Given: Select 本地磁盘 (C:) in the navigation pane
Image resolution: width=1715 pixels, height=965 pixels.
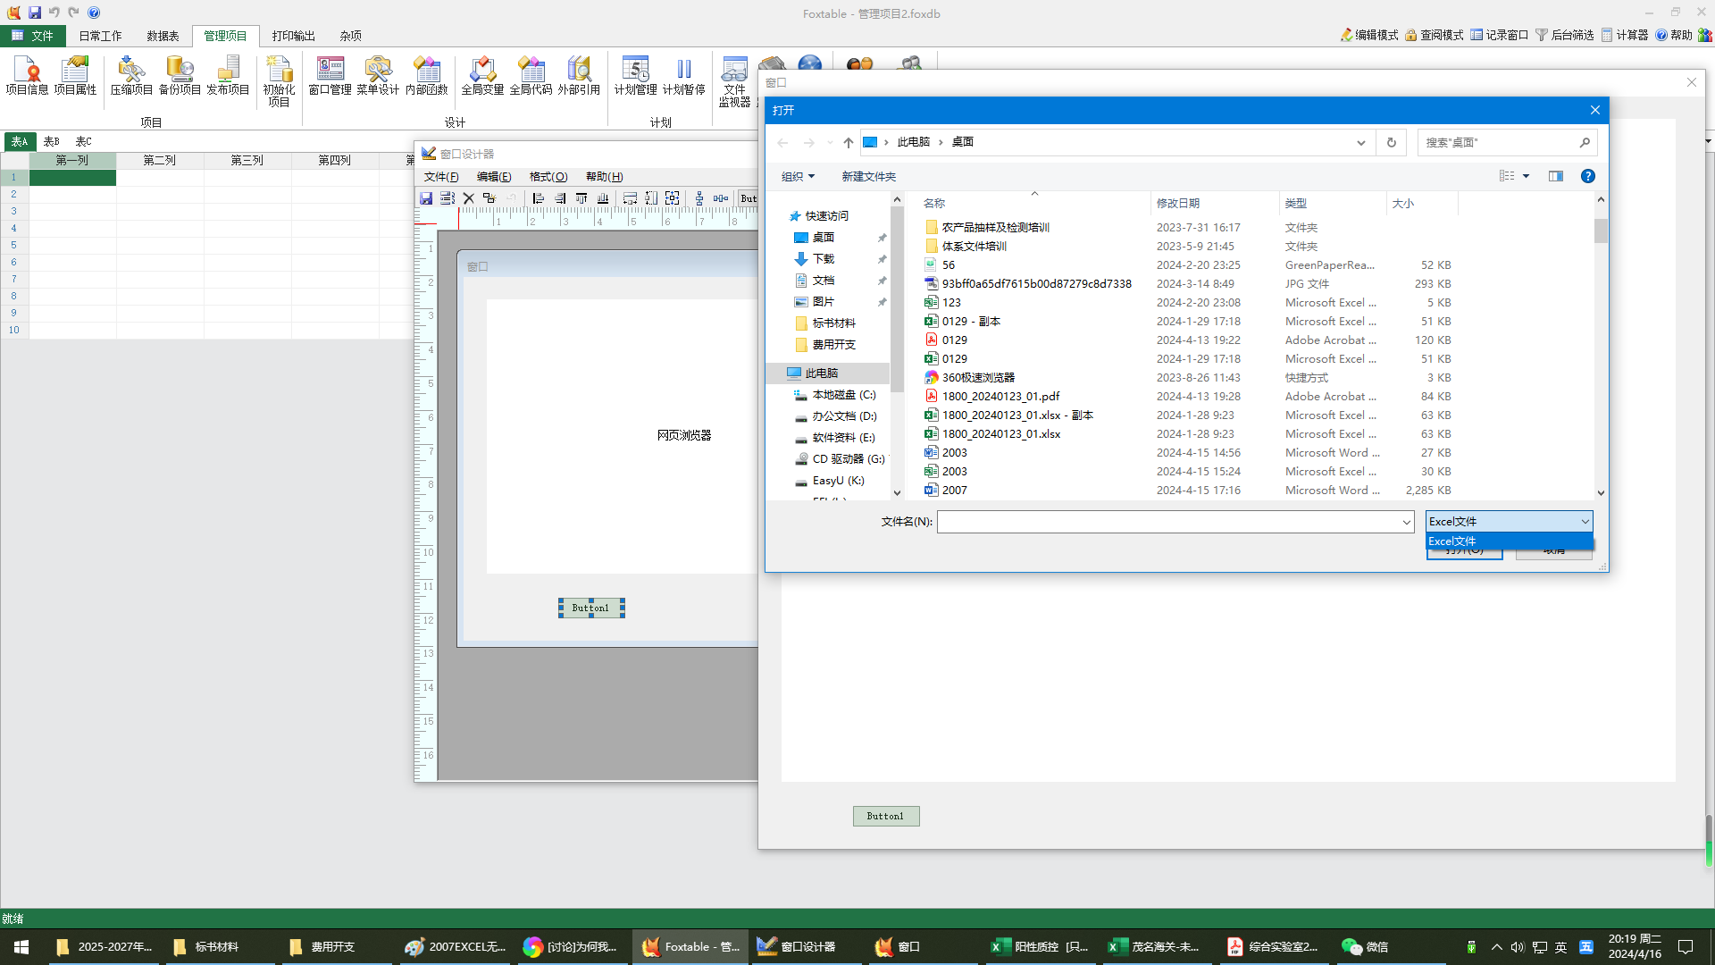Looking at the screenshot, I should [843, 394].
